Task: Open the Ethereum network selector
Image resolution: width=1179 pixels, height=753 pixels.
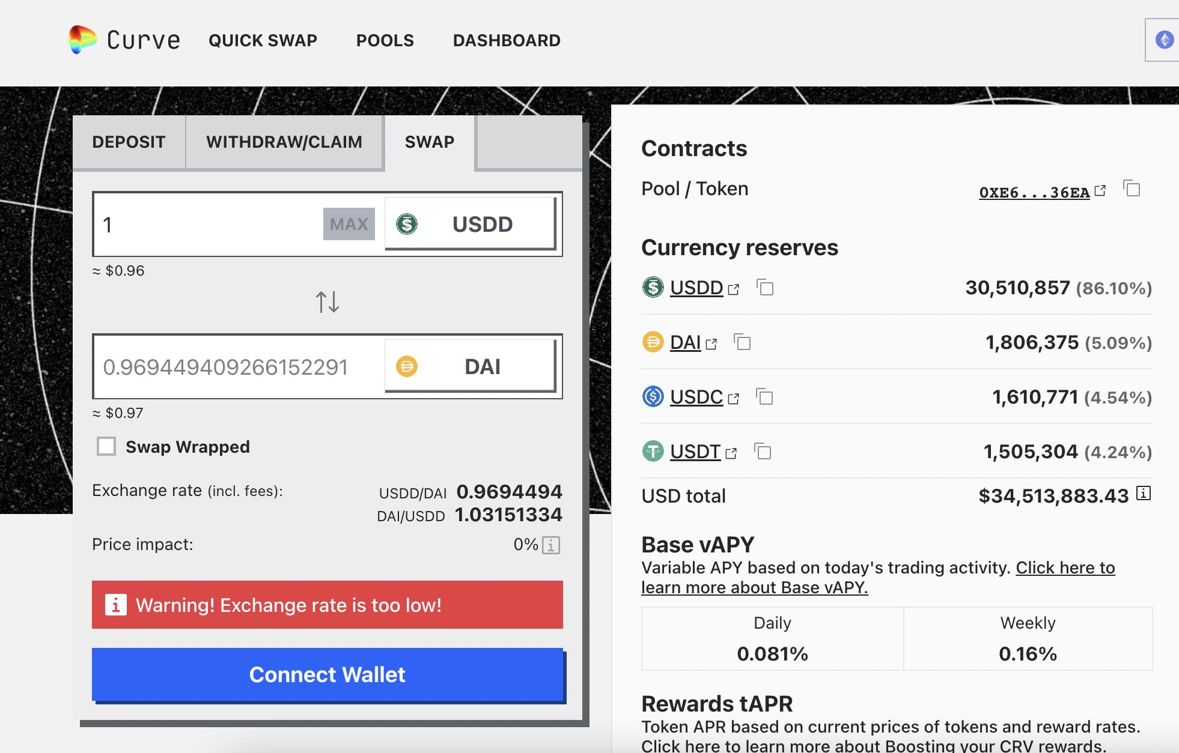Action: coord(1165,40)
